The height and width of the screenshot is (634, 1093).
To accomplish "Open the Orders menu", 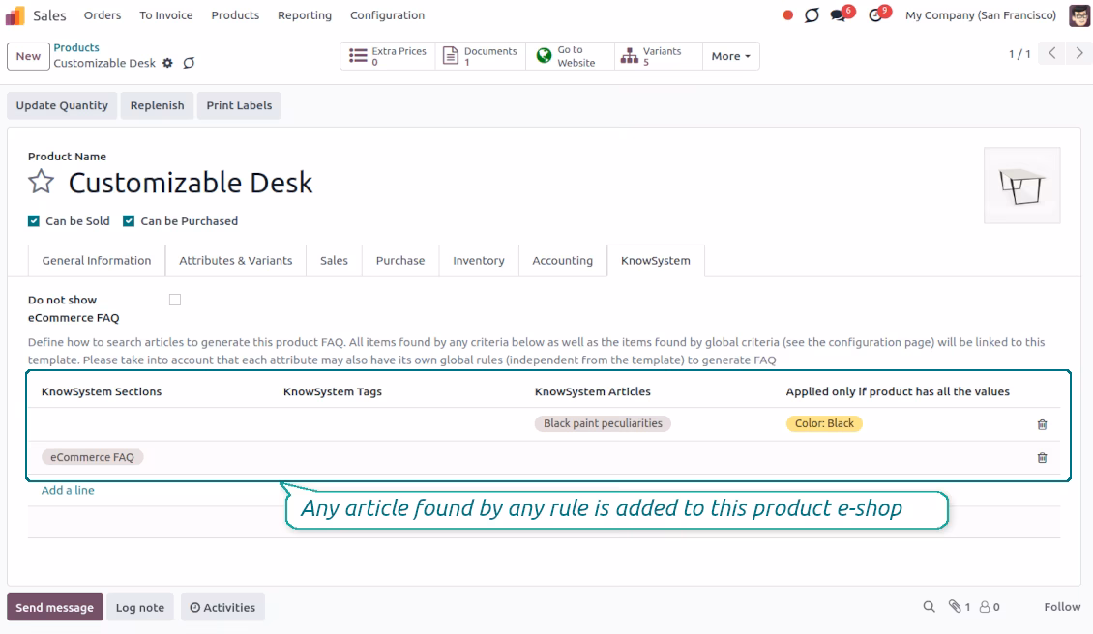I will pos(103,15).
